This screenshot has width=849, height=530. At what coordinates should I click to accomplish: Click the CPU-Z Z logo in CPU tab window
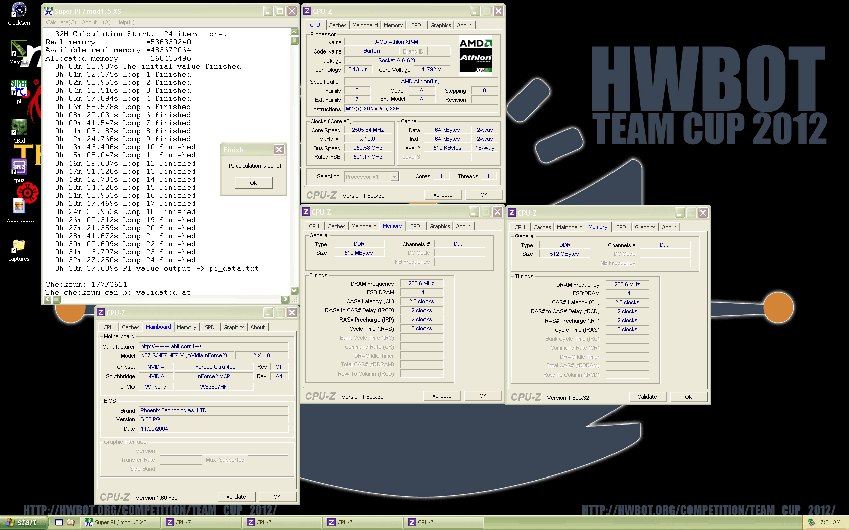[x=307, y=11]
